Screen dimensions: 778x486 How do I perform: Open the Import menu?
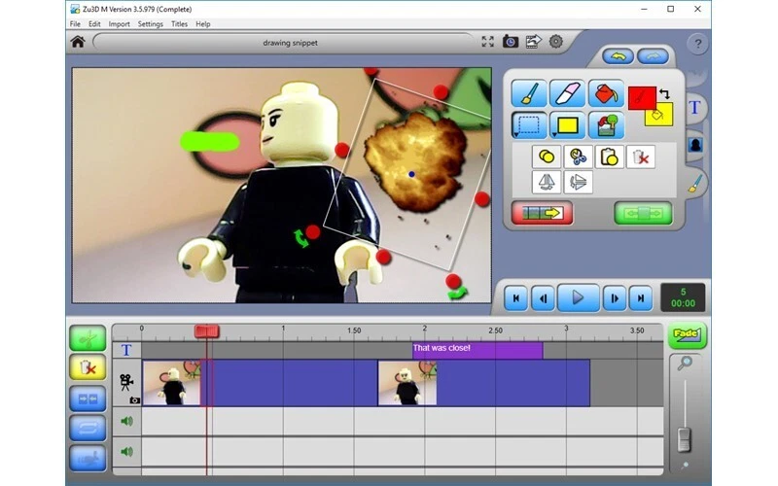119,23
